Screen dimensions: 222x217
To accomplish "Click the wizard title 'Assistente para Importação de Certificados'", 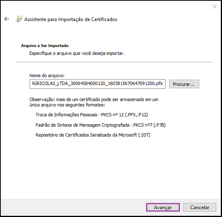I will [71, 19].
